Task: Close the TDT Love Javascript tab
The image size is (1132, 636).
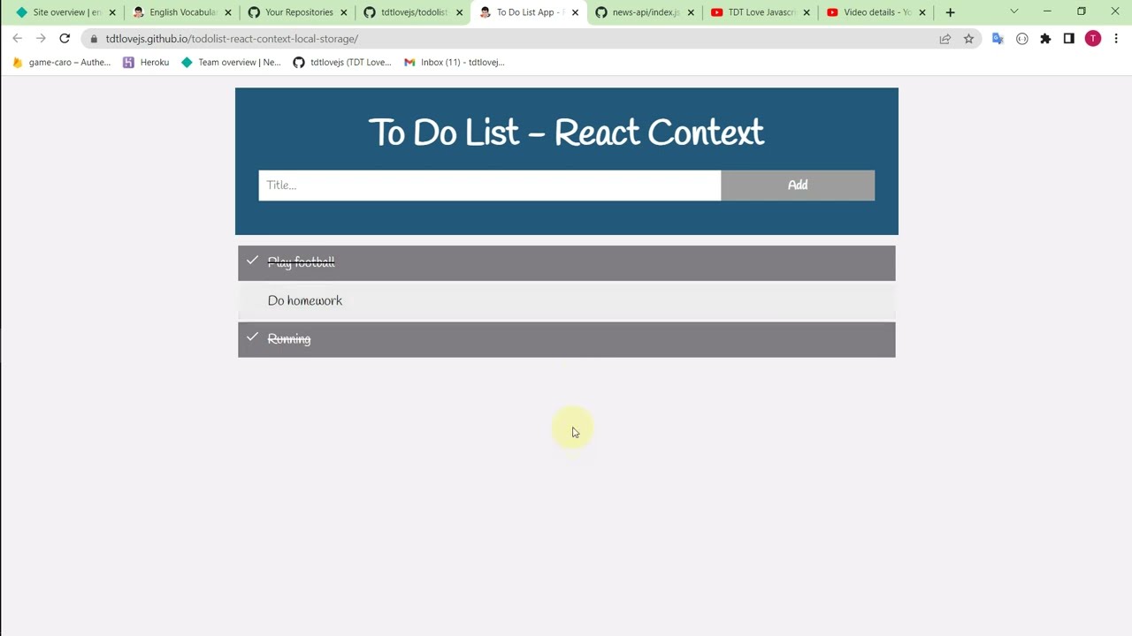Action: 807,12
